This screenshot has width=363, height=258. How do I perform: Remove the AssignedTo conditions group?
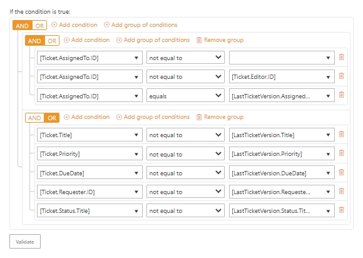click(x=220, y=40)
